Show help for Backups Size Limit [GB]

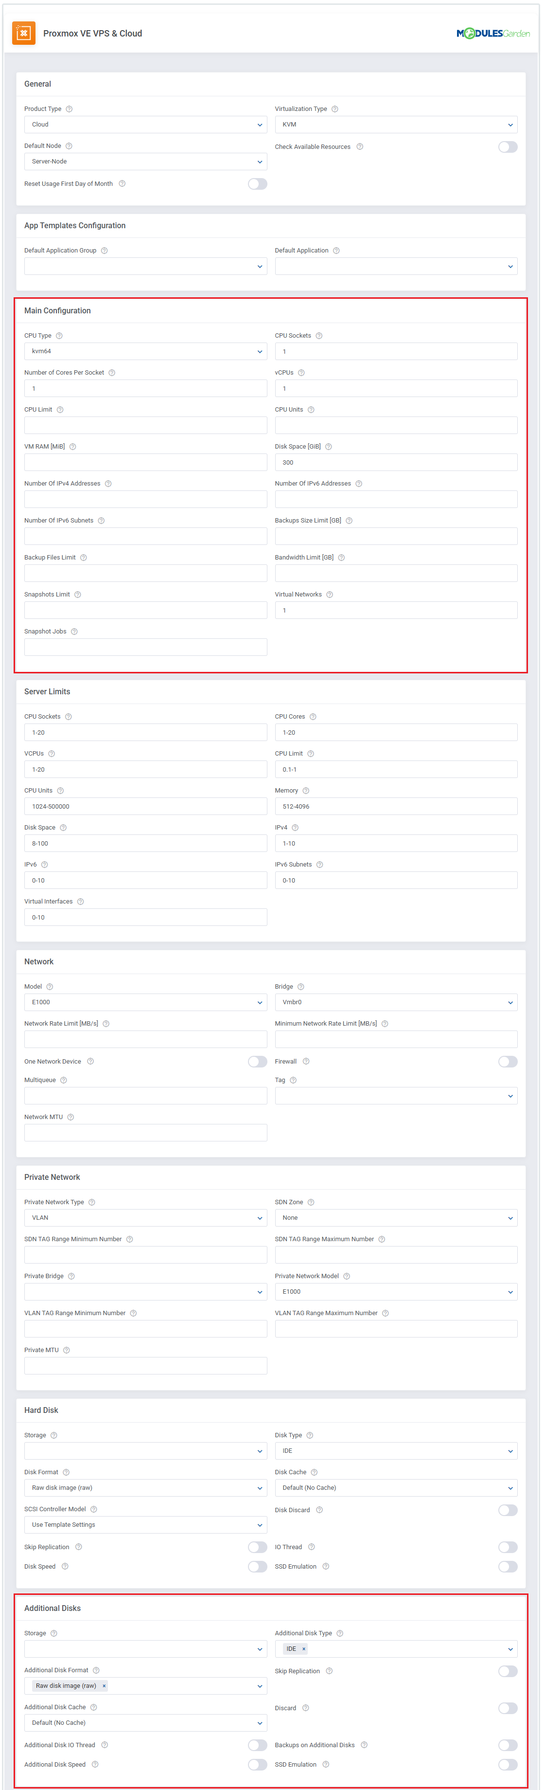pos(349,521)
